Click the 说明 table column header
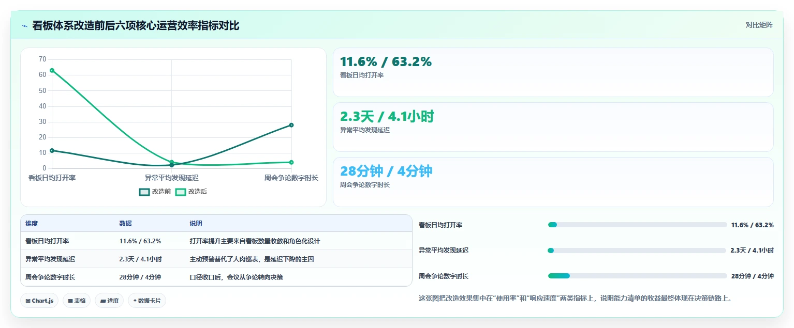 point(196,224)
